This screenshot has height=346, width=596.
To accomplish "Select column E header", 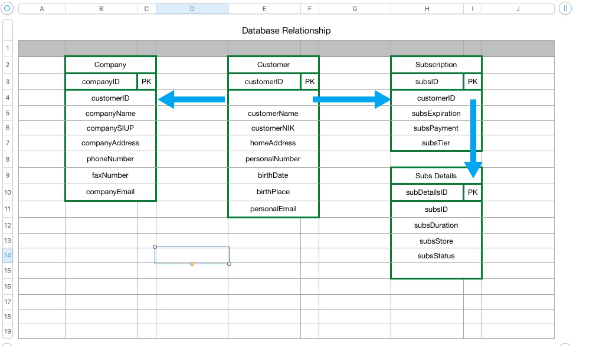I will click(x=264, y=9).
